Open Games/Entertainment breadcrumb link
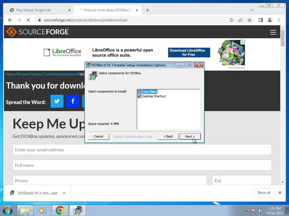The image size is (289, 216). [x=60, y=74]
